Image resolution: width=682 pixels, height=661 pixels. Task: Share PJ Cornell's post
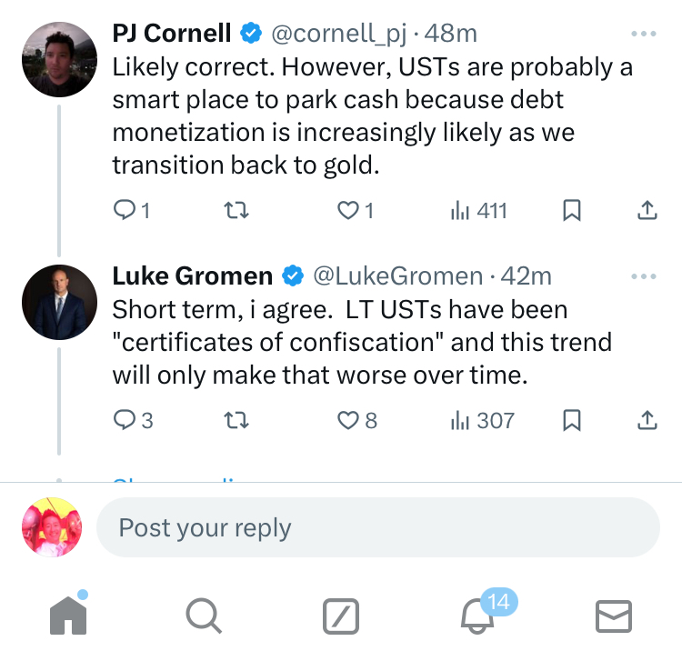pyautogui.click(x=645, y=211)
